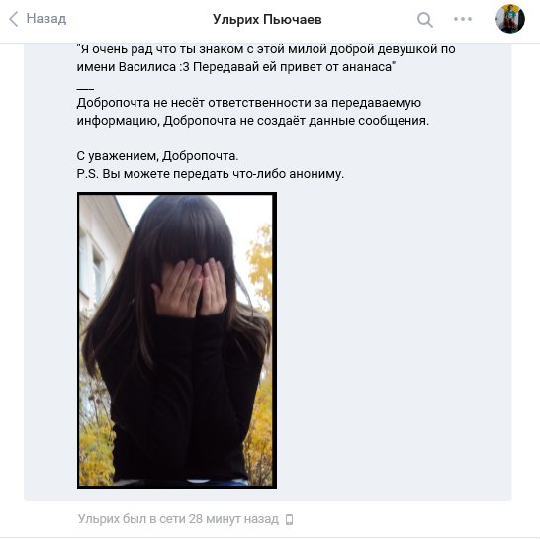The width and height of the screenshot is (540, 539).
Task: Click the line mentioning Василиса and ананаса
Action: [236, 67]
